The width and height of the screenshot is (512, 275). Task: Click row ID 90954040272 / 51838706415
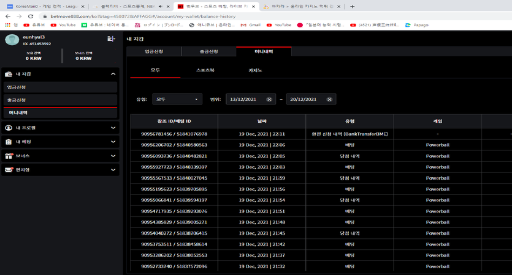coord(174,233)
